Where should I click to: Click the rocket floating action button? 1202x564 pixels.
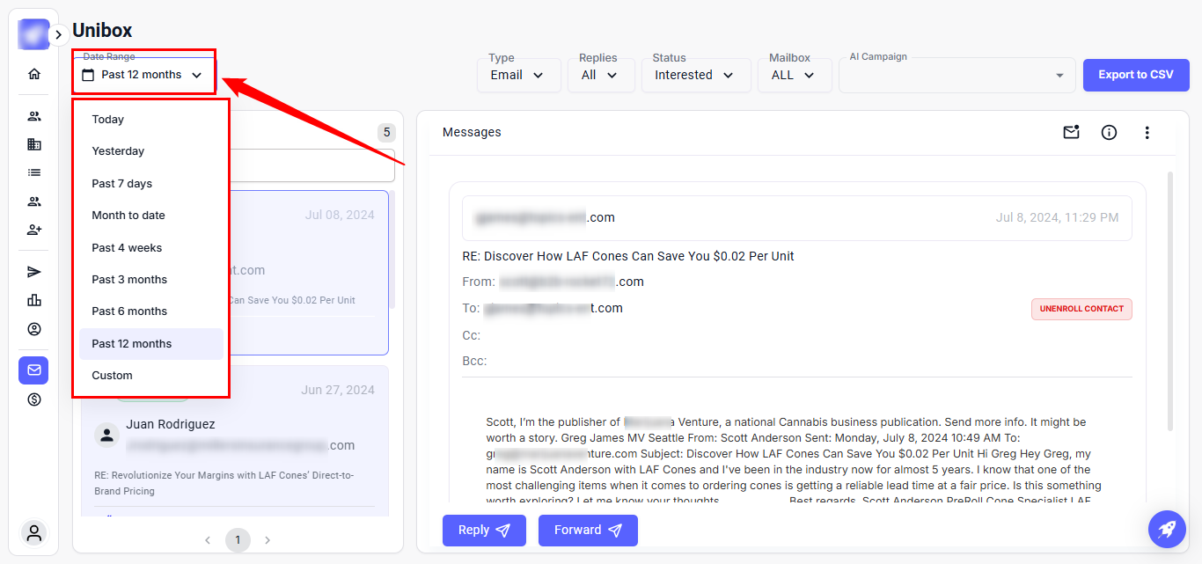[1167, 529]
